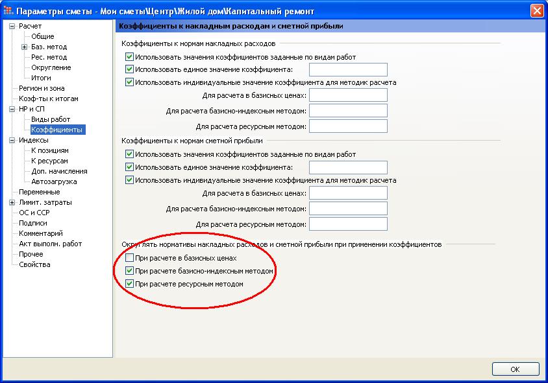Select the Индексы tree item
Image resolution: width=548 pixels, height=383 pixels.
34,140
